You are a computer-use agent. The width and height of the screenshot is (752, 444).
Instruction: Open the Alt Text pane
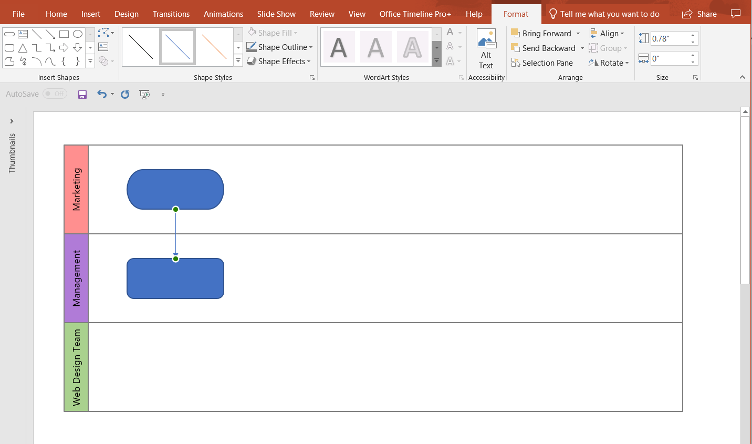coord(486,50)
